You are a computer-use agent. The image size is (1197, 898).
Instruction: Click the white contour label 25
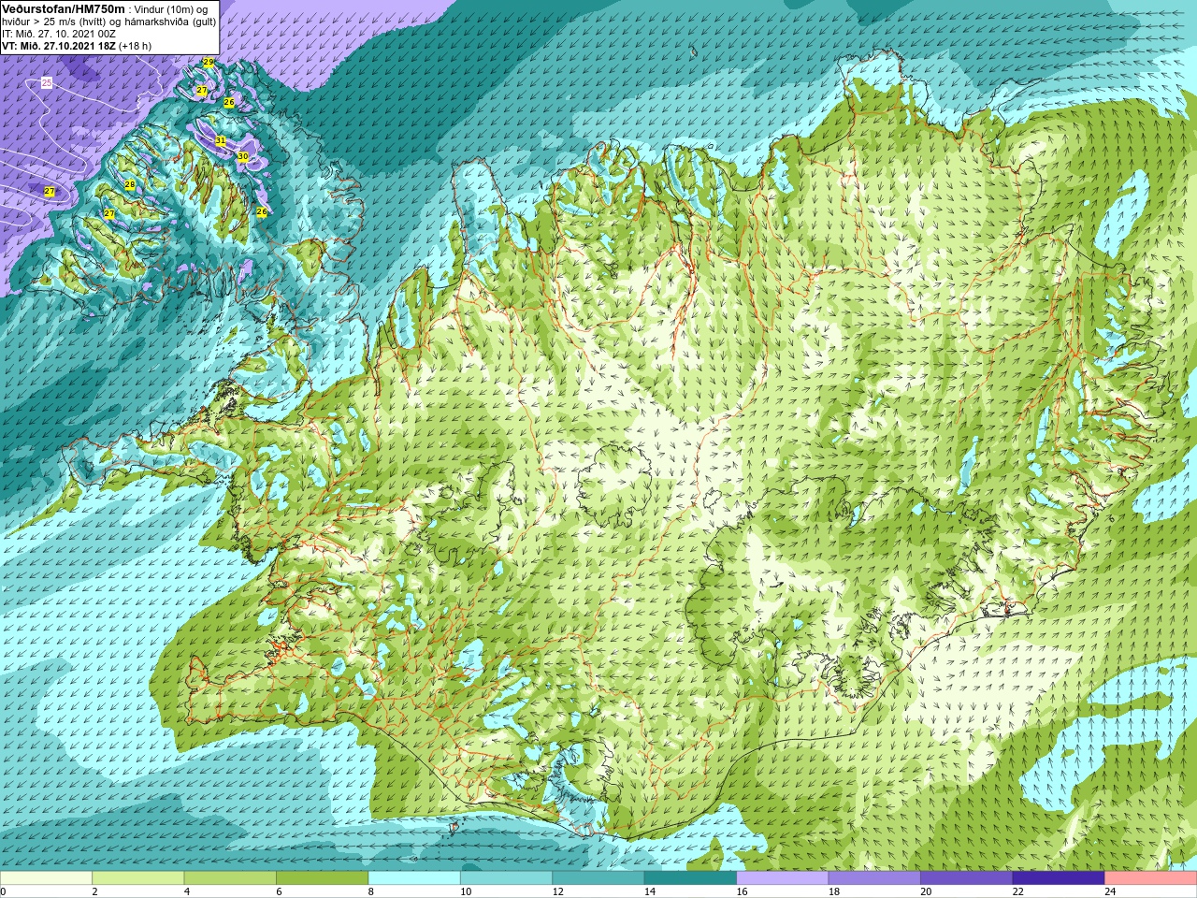(x=47, y=83)
